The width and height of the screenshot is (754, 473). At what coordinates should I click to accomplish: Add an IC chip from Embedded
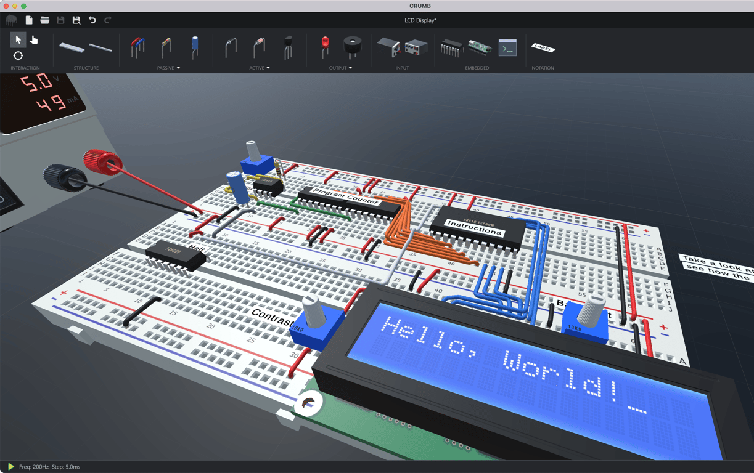tap(451, 47)
